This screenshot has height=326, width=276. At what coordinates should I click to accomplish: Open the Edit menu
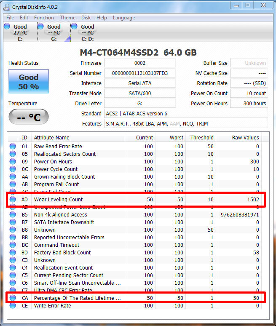[x=24, y=18]
